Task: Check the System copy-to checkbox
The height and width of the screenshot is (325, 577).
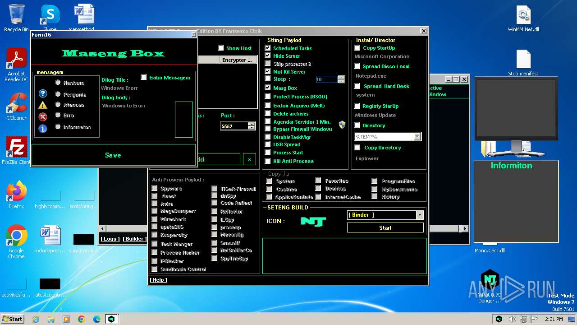Action: coord(269,181)
